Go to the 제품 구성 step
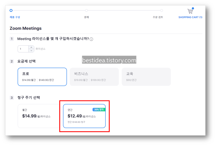Image resolution: width=216 pixels, height=146 pixels. coord(15,17)
